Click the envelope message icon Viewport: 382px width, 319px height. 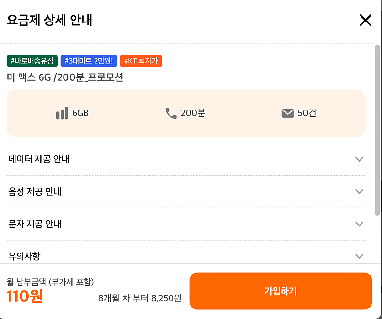pyautogui.click(x=287, y=113)
